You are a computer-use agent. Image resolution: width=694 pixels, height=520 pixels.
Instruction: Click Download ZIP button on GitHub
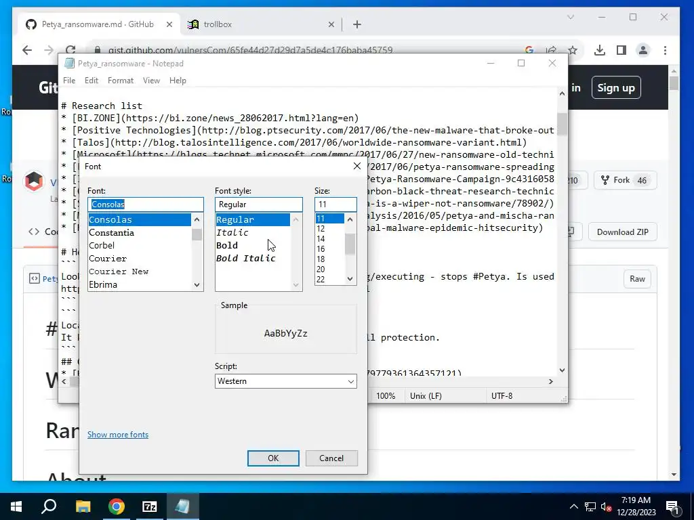[622, 232]
